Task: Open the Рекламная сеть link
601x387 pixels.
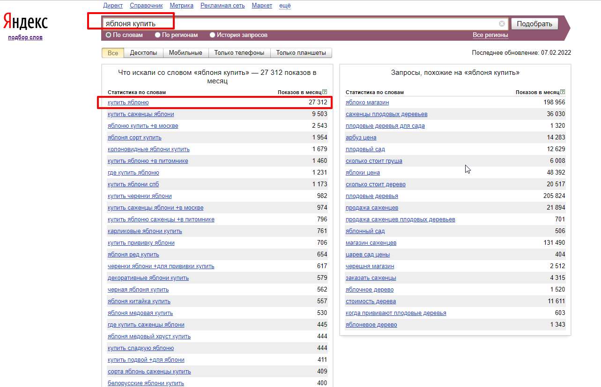Action: pos(223,6)
